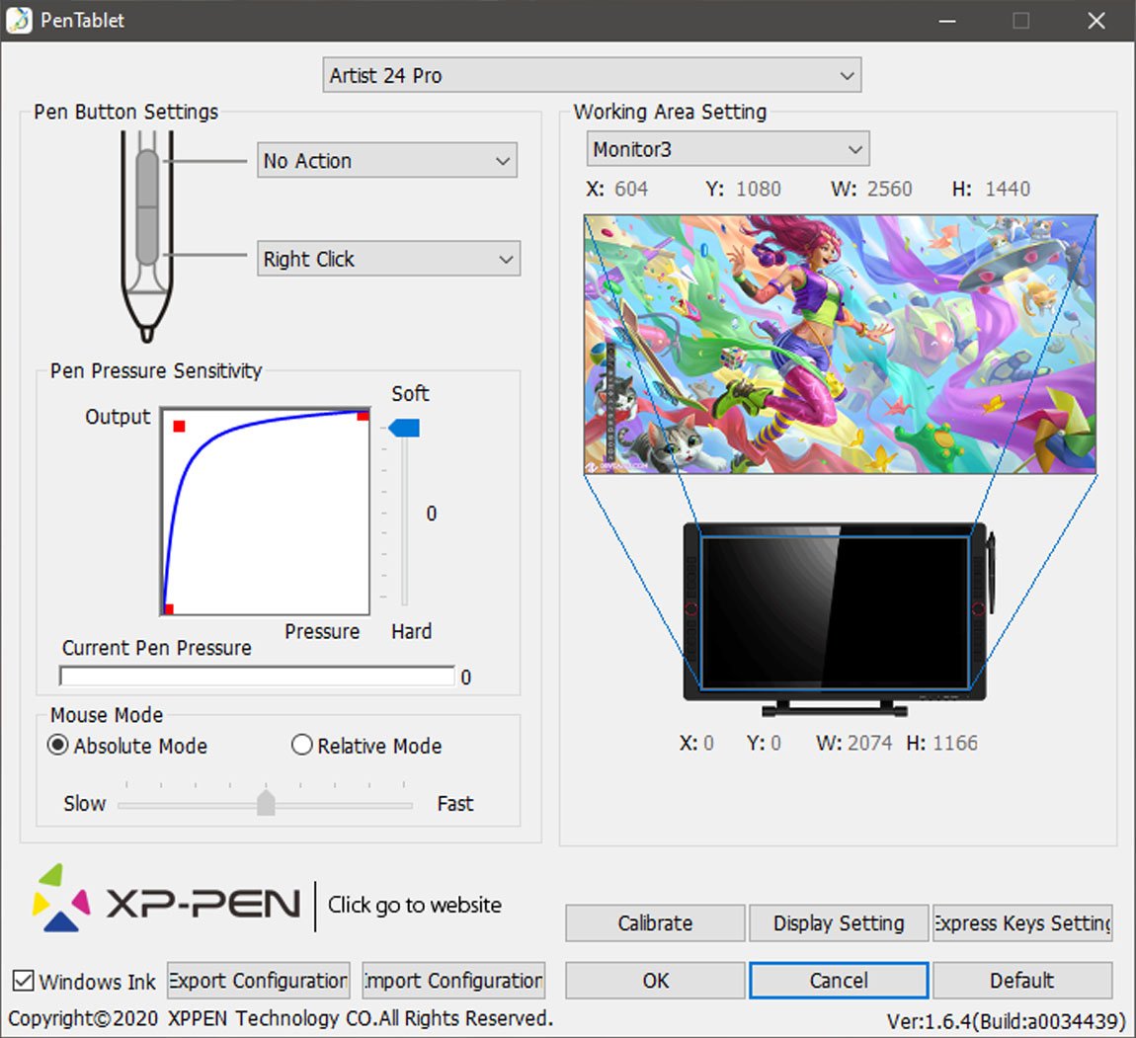This screenshot has width=1136, height=1038.
Task: Click Import Configuration button
Action: (x=453, y=980)
